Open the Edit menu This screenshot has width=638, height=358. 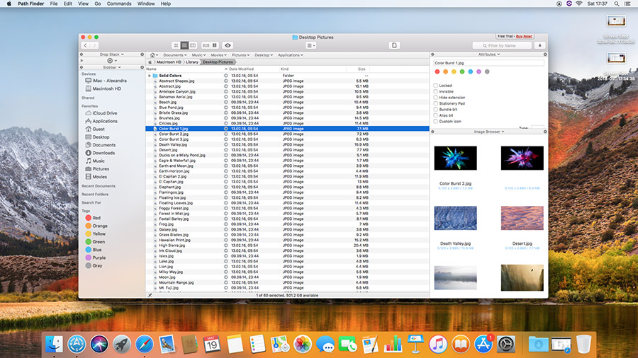point(67,4)
